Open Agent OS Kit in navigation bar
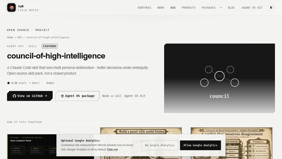The height and width of the screenshot is (159, 282). (252, 8)
